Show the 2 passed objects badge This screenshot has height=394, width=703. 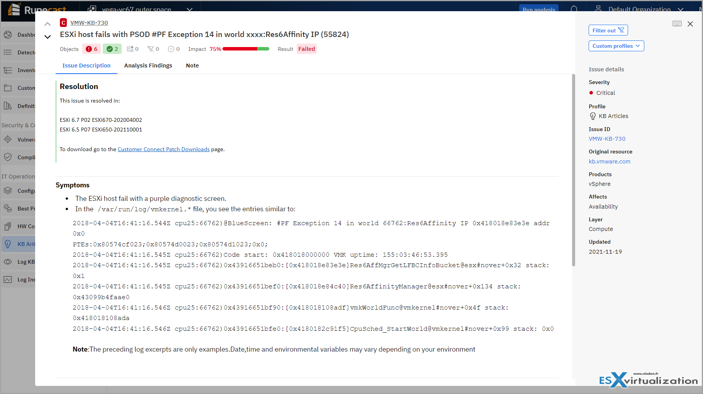click(x=112, y=49)
